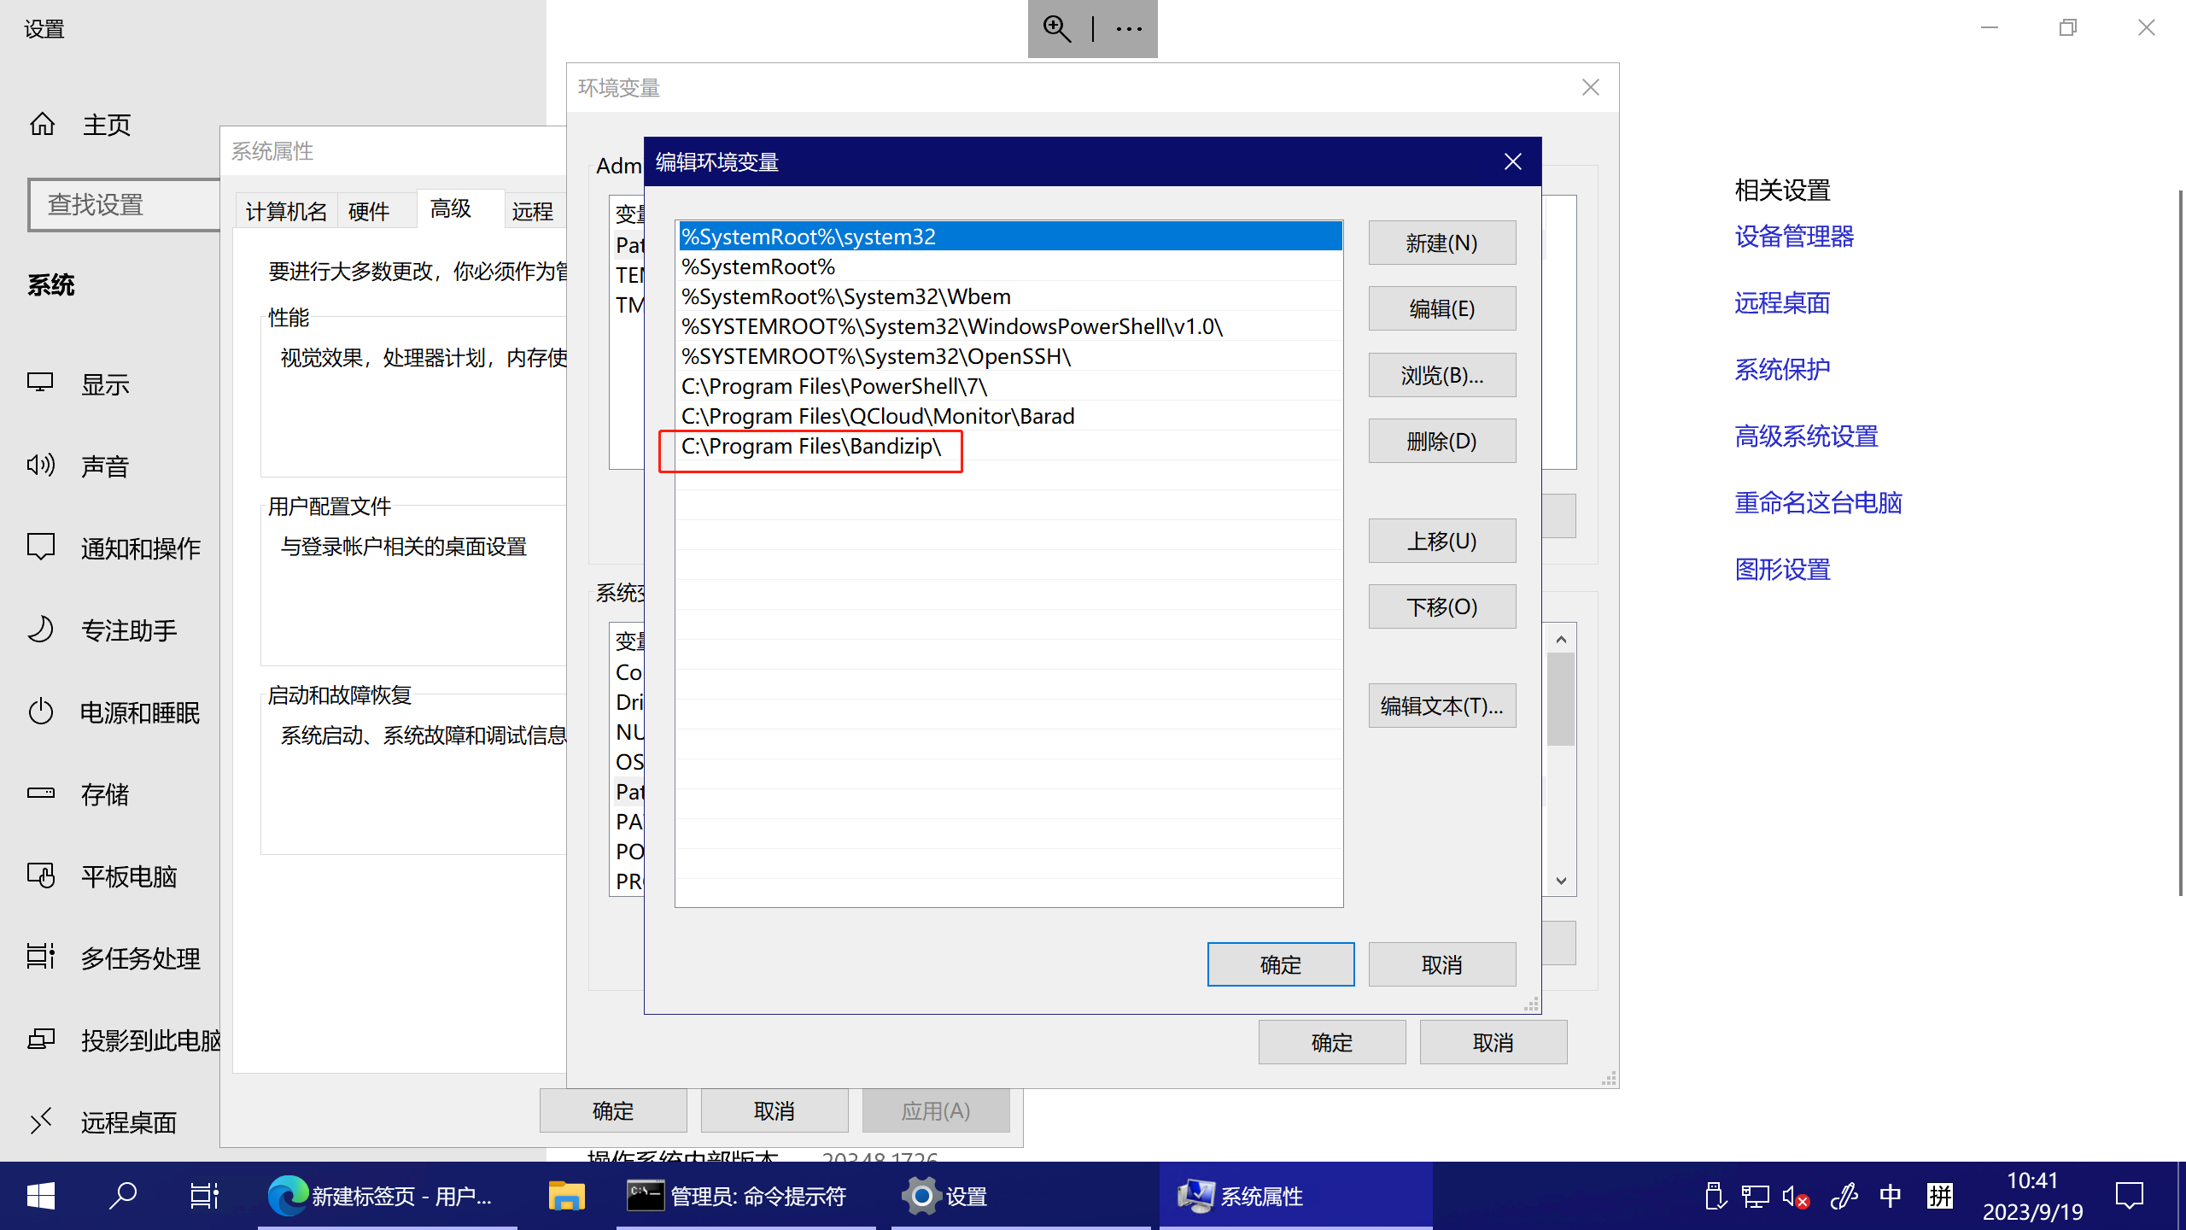The height and width of the screenshot is (1230, 2186).
Task: Click 设备管理器 link in related settings
Action: click(1797, 236)
